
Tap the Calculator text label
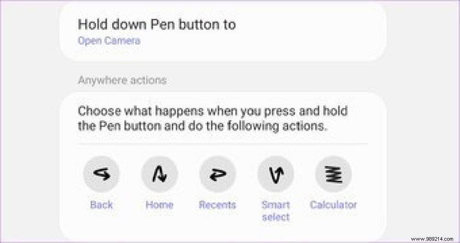click(x=333, y=204)
